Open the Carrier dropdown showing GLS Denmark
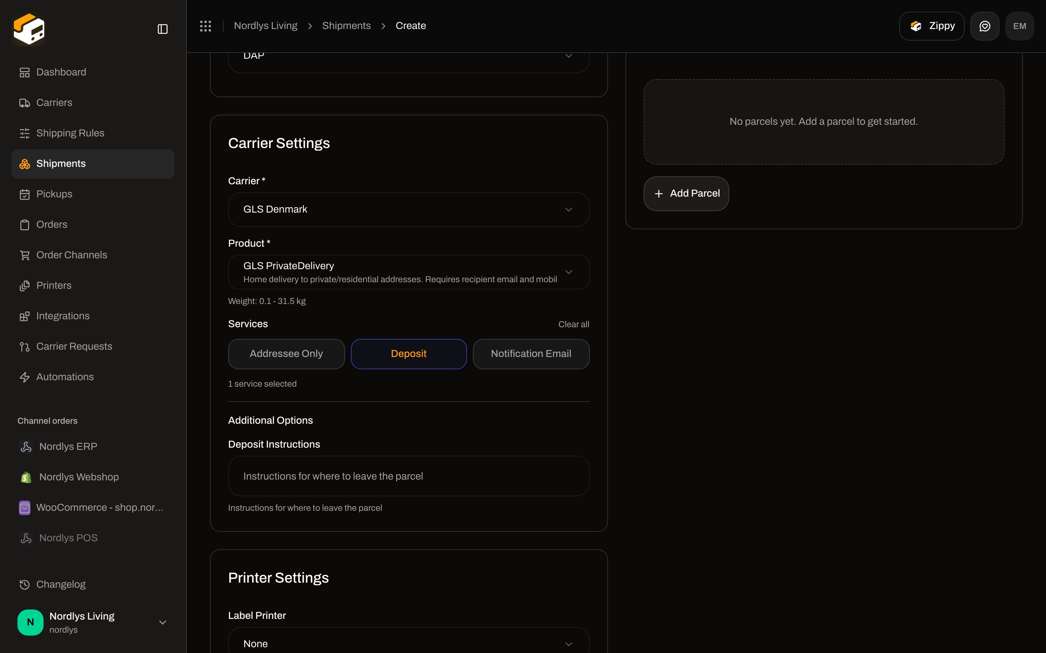 point(409,209)
